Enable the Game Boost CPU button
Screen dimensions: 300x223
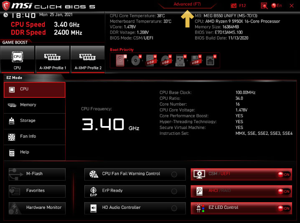[x=17, y=59]
